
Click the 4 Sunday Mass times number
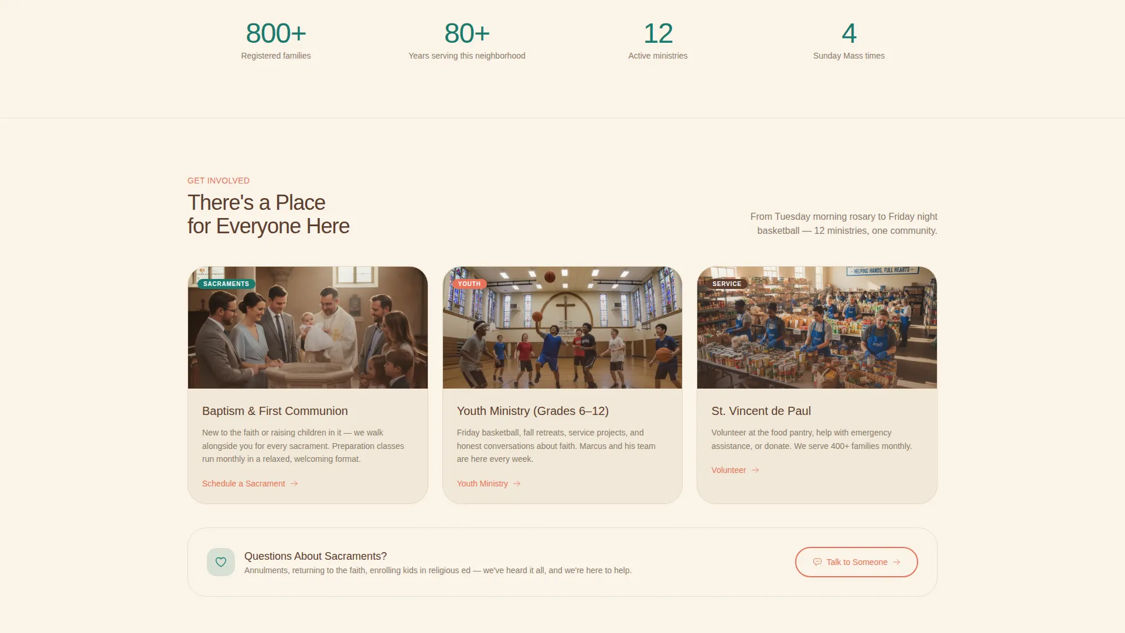click(x=849, y=33)
